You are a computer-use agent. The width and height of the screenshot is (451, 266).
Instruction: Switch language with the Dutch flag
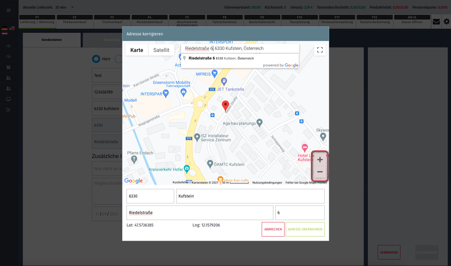(x=4, y=33)
